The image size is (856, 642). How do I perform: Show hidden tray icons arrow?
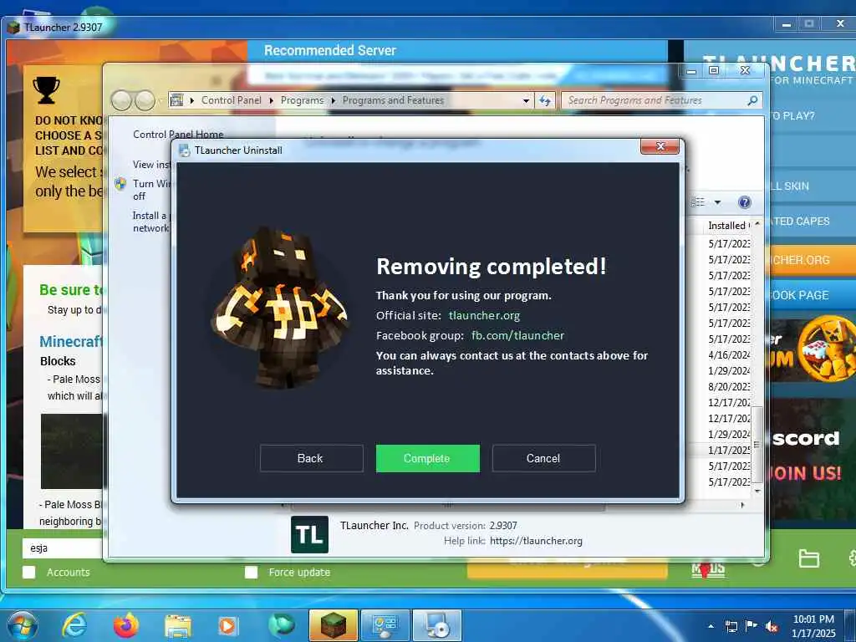(x=711, y=626)
